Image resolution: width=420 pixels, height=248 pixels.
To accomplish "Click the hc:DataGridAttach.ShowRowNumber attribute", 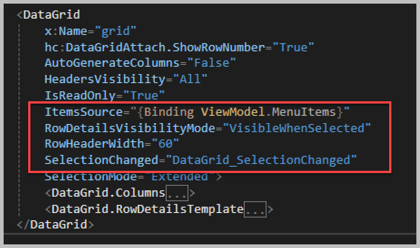I will click(x=154, y=47).
